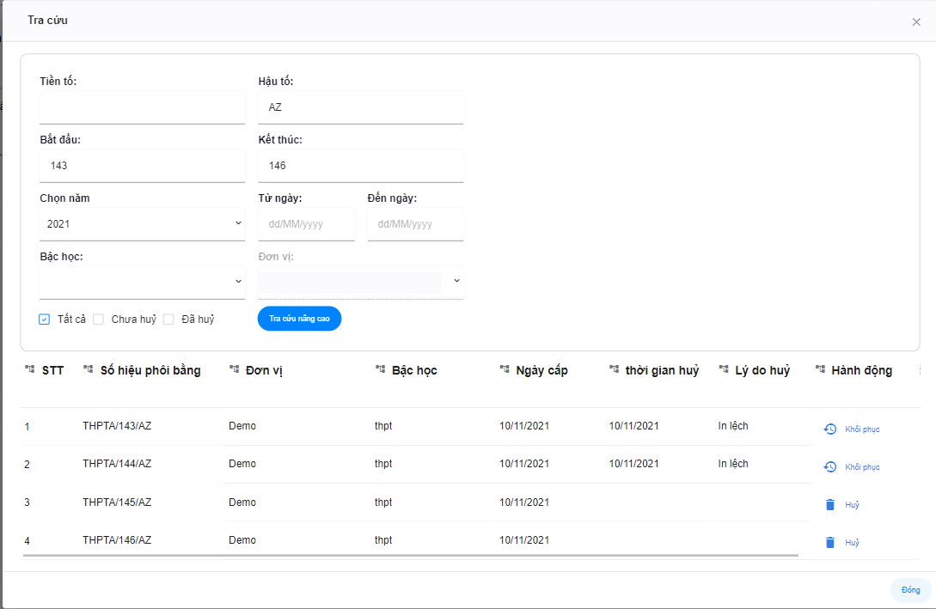Viewport: 936px width, 609px height.
Task: Expand the Bậc học dropdown
Action: click(x=142, y=282)
